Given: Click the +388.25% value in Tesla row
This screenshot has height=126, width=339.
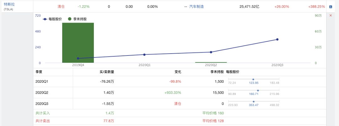Looking at the screenshot, I should pos(316,7).
